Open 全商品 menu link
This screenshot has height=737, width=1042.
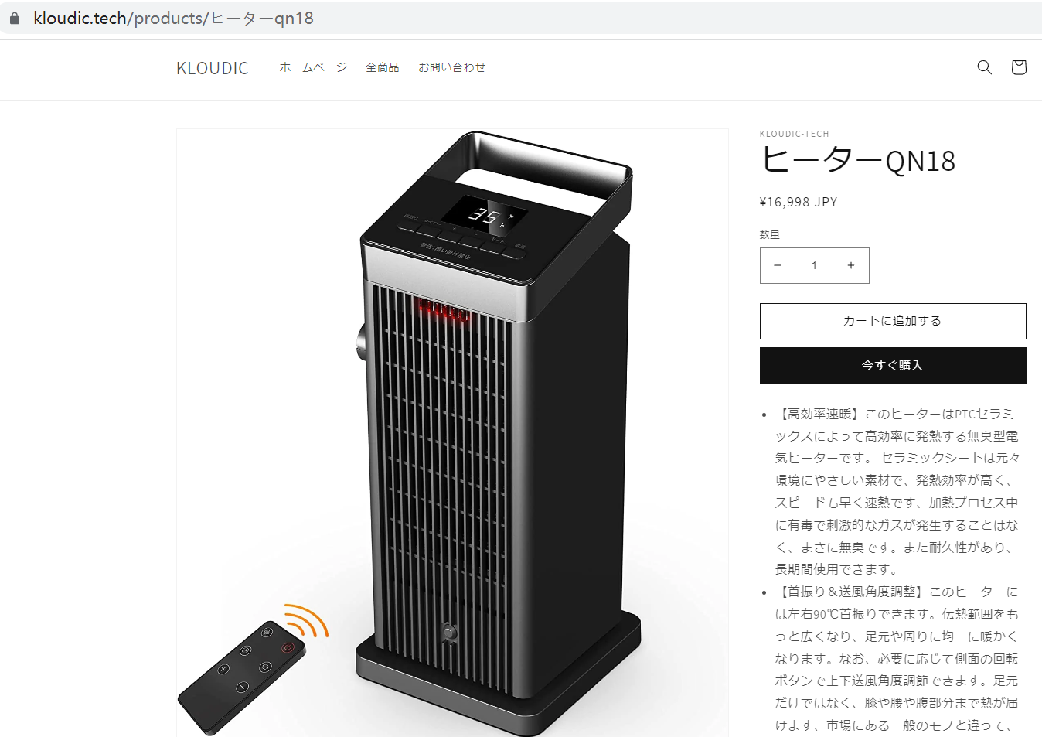383,67
